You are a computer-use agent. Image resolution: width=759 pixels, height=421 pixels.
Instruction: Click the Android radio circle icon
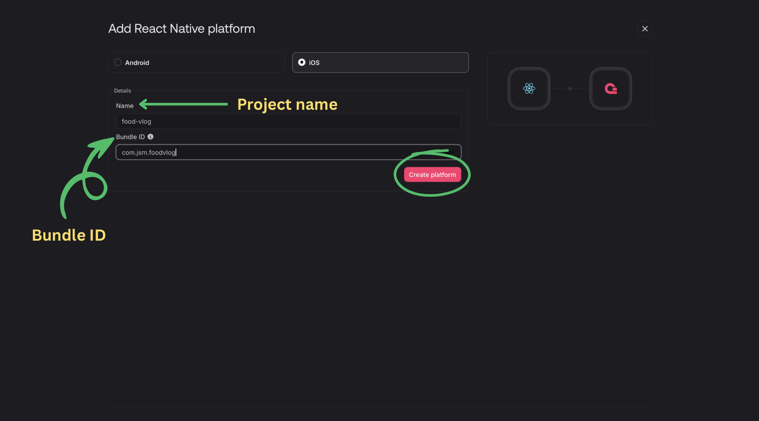coord(117,62)
